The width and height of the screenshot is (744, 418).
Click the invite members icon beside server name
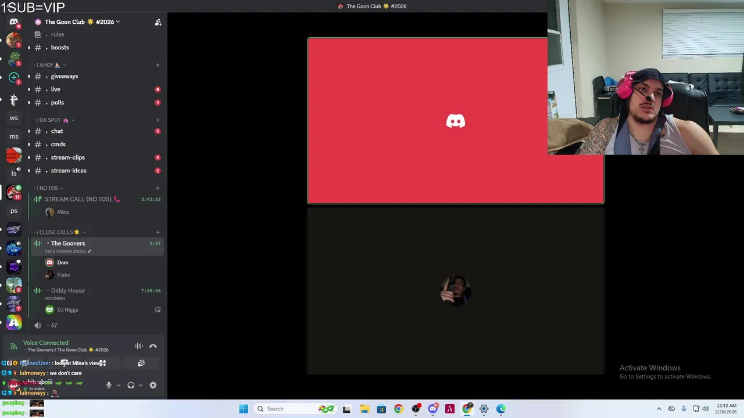click(158, 22)
